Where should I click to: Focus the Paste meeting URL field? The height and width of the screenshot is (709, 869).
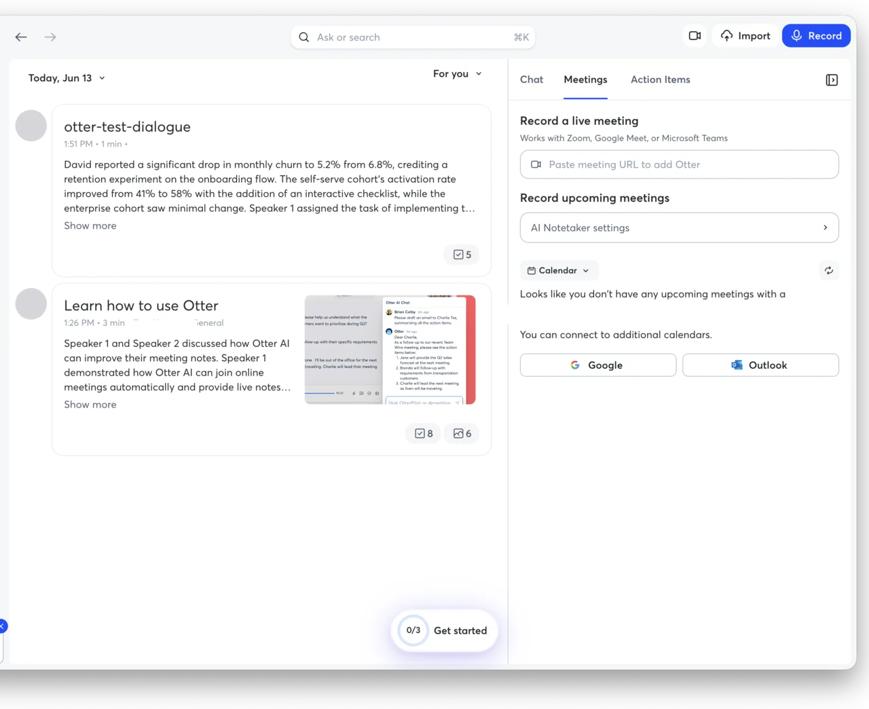(680, 164)
